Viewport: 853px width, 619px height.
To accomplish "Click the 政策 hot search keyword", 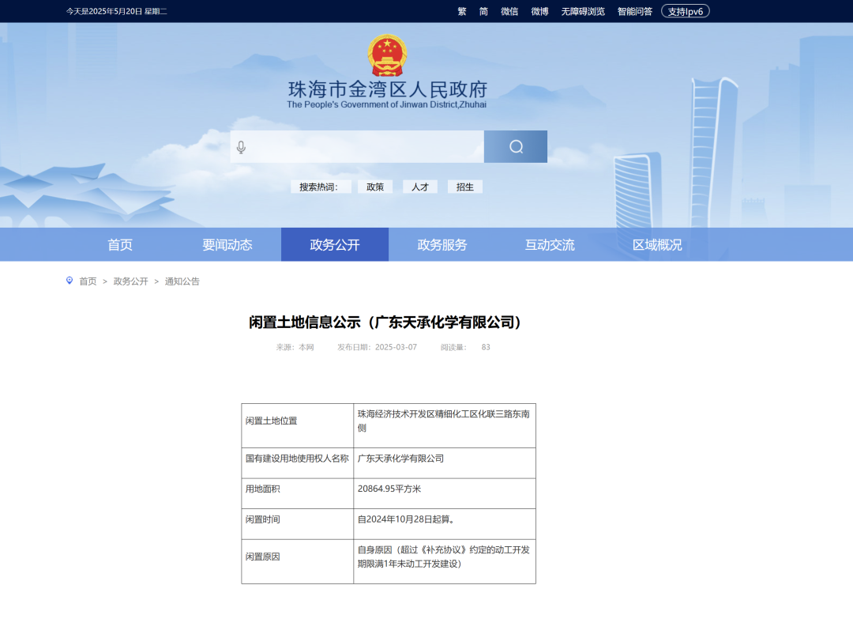I will tap(375, 186).
